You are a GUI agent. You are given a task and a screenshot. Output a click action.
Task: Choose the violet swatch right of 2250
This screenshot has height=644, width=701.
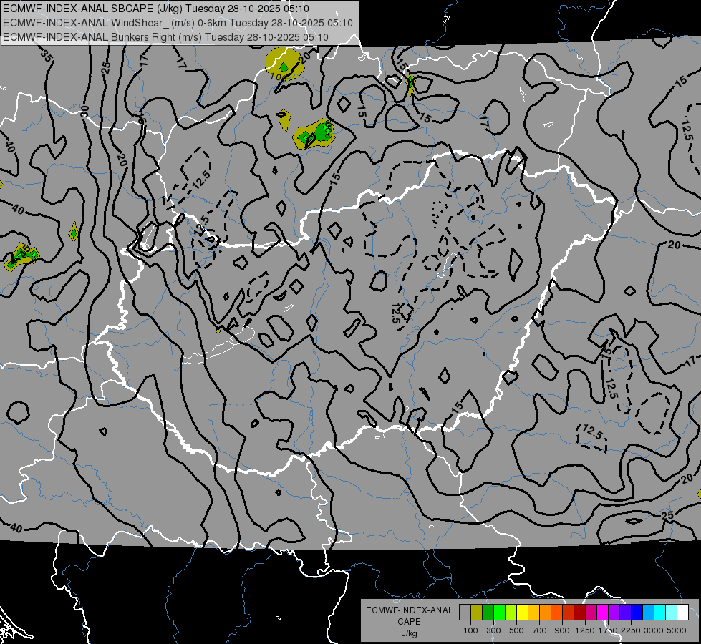coord(625,613)
